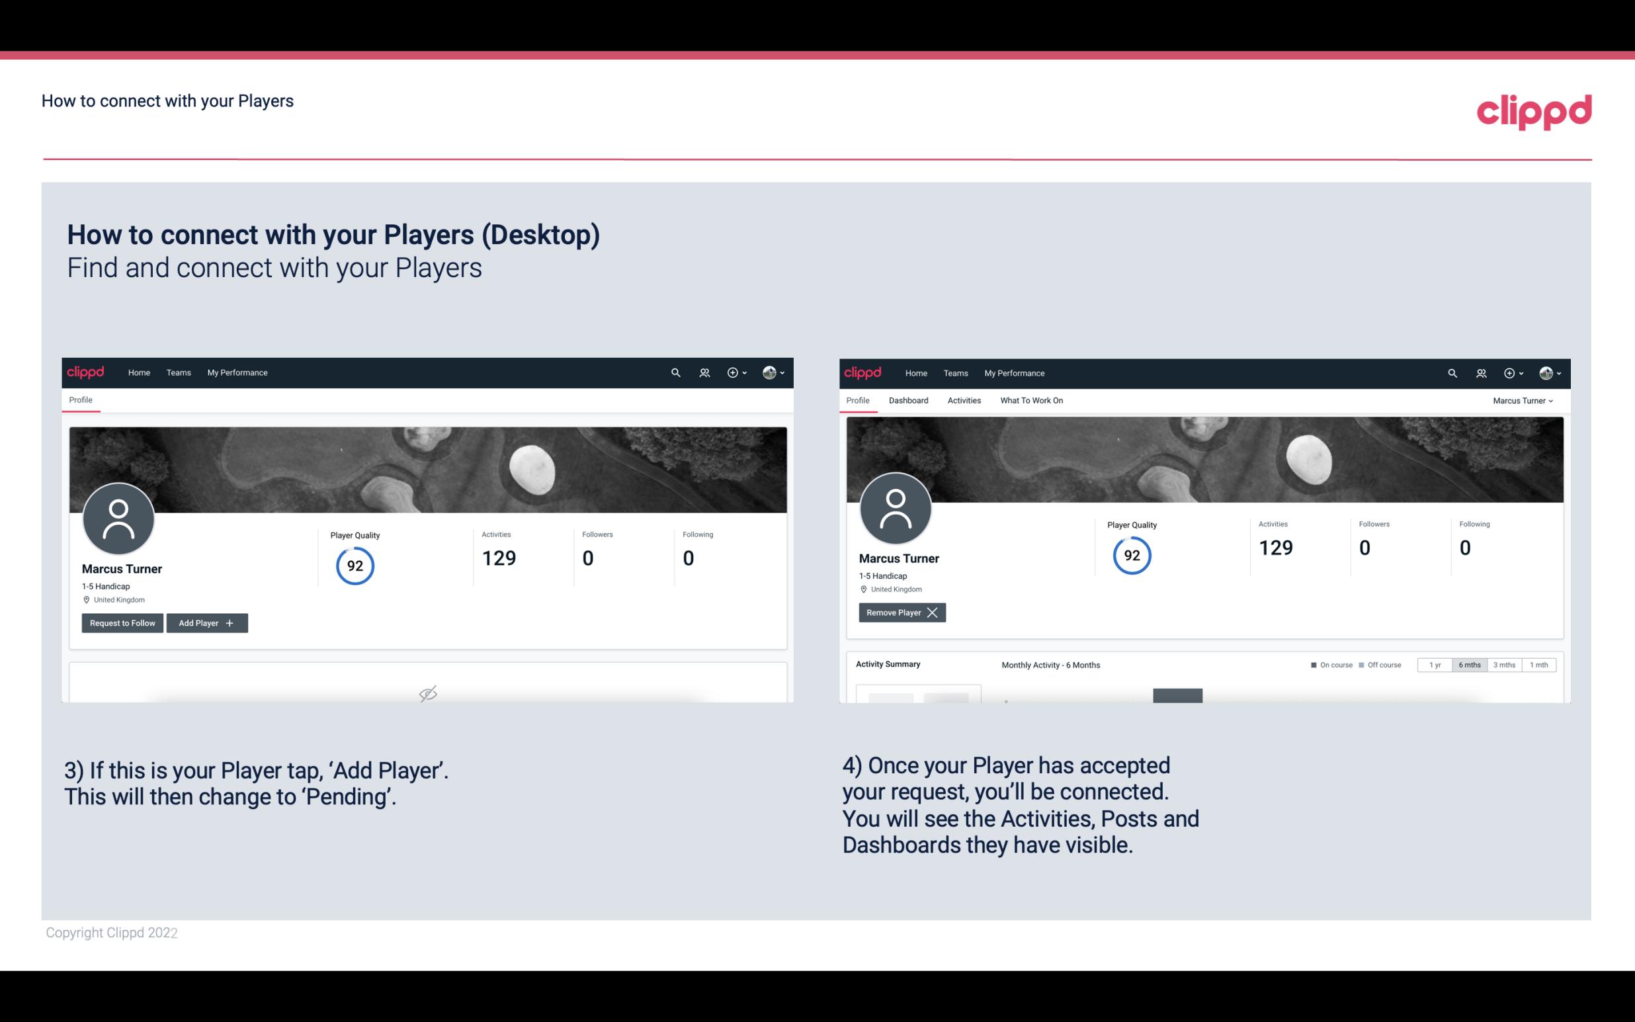Switch to 'What To On' tab in right panel
The width and height of the screenshot is (1635, 1022).
(x=1031, y=400)
